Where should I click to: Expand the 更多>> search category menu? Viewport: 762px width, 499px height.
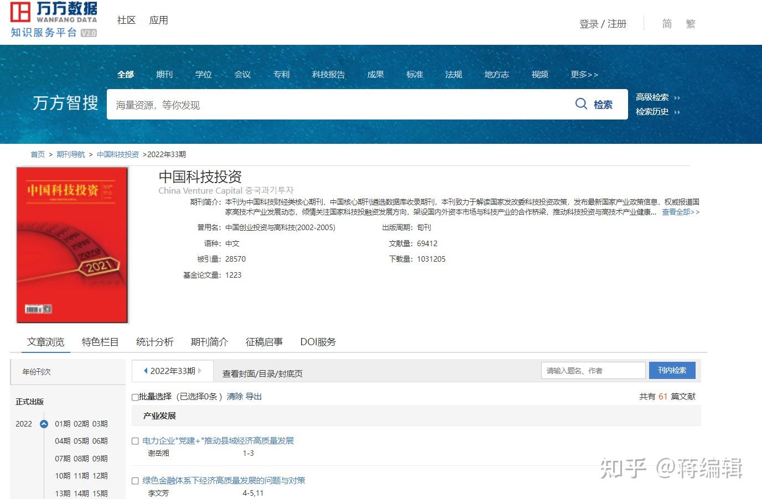pyautogui.click(x=584, y=74)
